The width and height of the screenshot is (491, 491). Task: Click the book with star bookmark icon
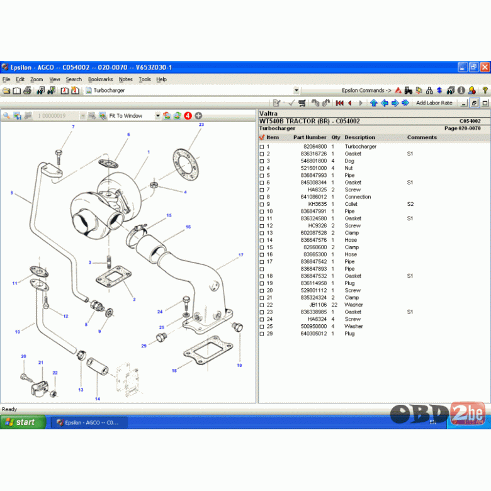pyautogui.click(x=75, y=91)
